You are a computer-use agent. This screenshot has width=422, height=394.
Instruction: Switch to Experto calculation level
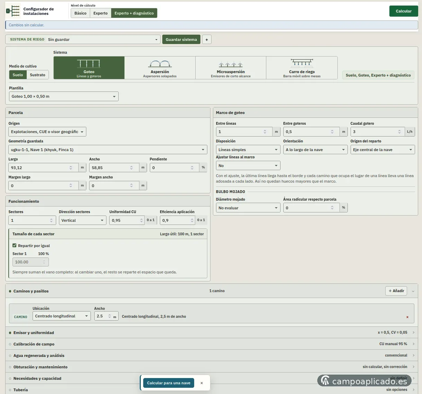point(101,13)
